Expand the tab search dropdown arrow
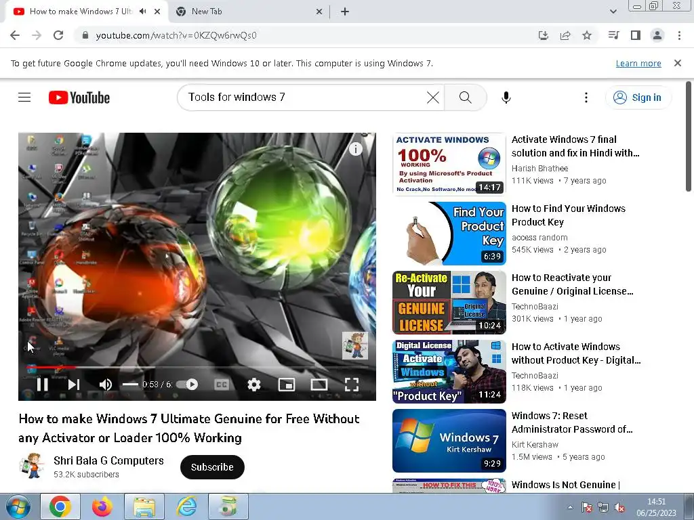 (x=613, y=12)
